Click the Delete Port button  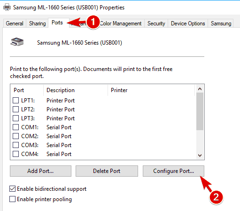coord(107,171)
